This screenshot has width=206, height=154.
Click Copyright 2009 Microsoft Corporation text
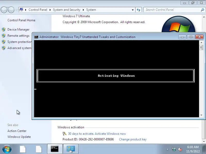coord(104,22)
